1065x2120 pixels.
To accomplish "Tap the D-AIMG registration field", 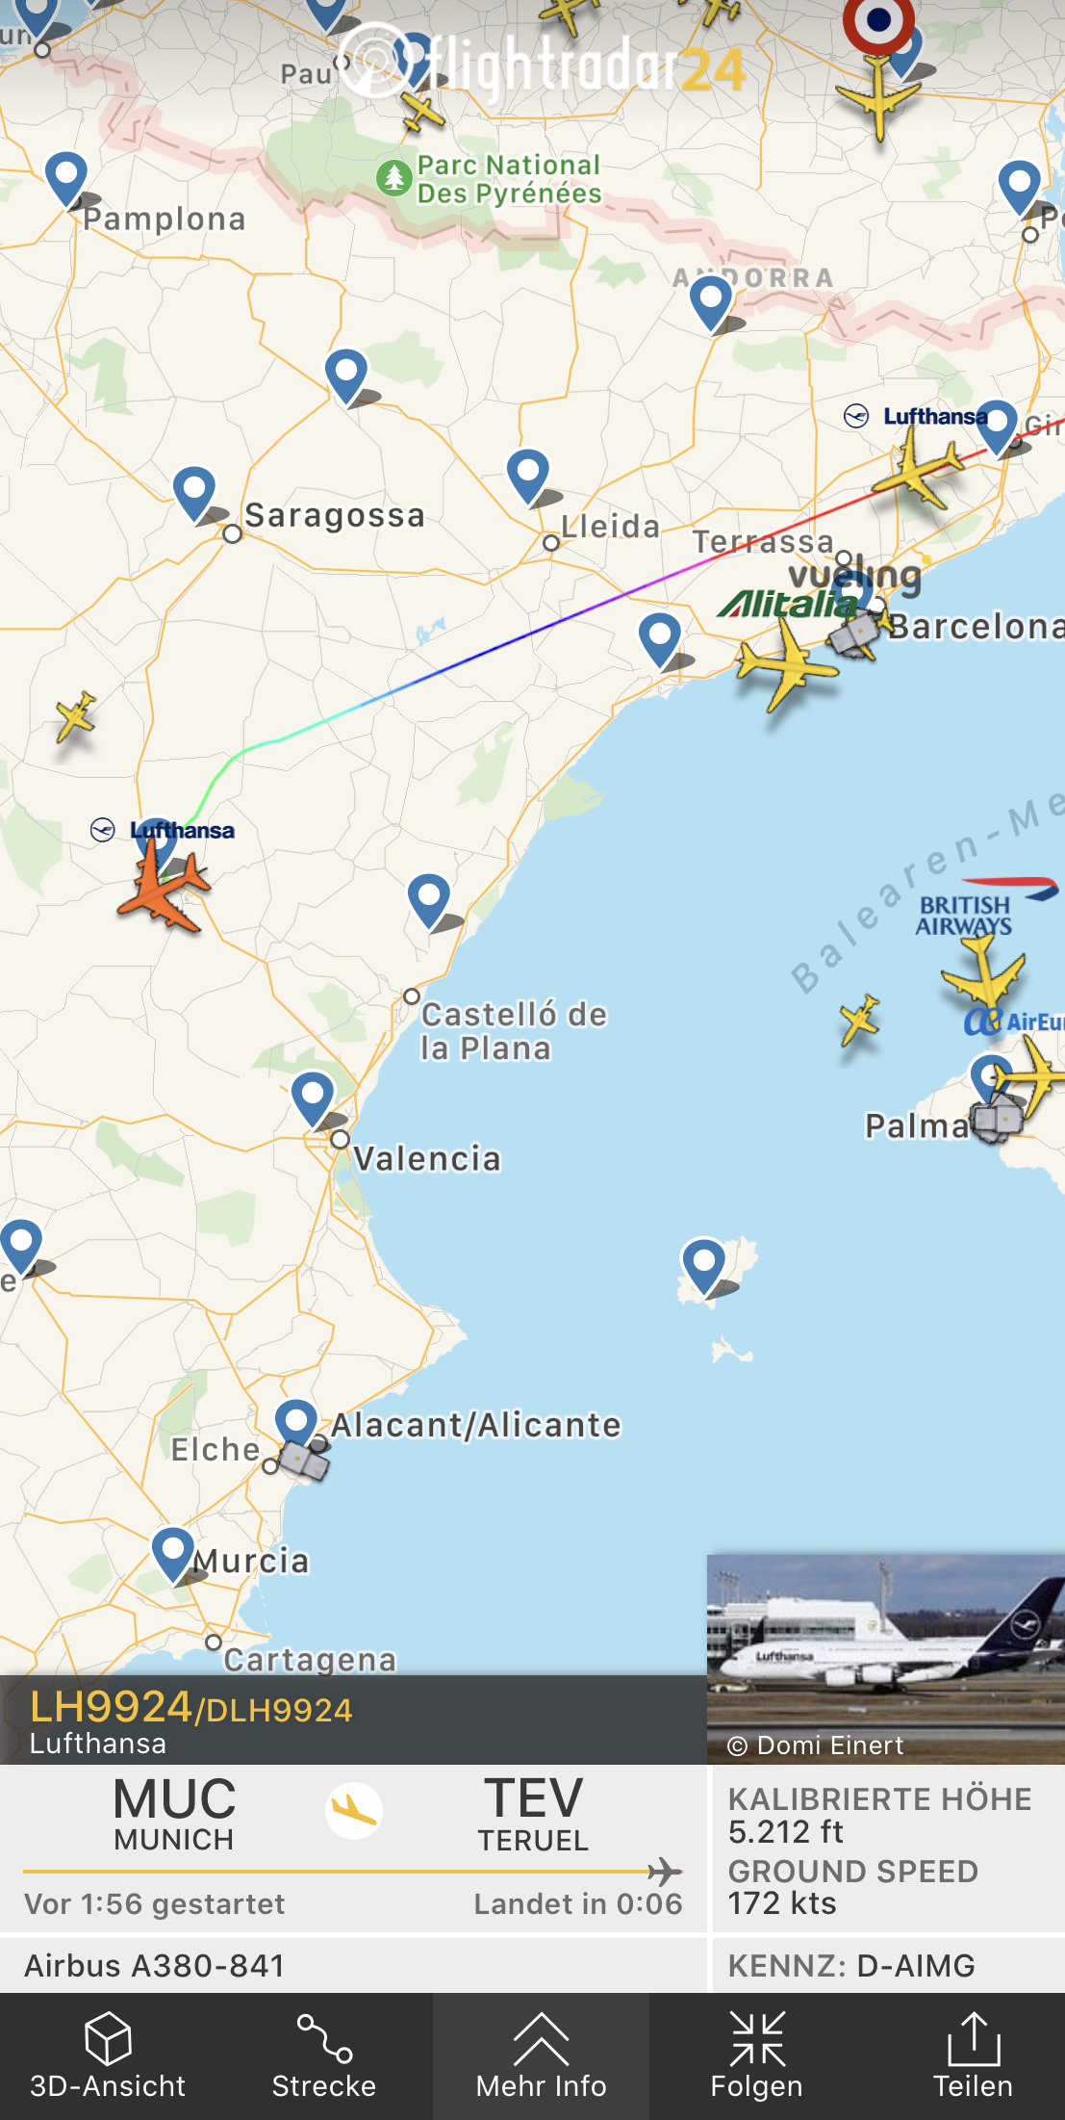I will pos(851,1965).
